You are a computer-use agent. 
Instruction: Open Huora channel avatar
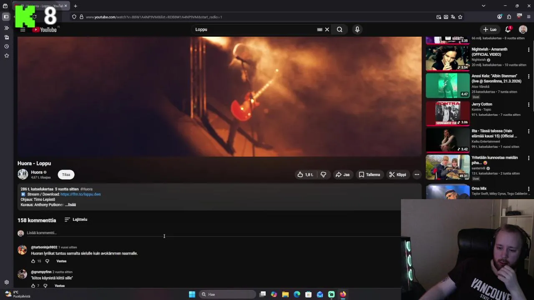[x=23, y=174]
